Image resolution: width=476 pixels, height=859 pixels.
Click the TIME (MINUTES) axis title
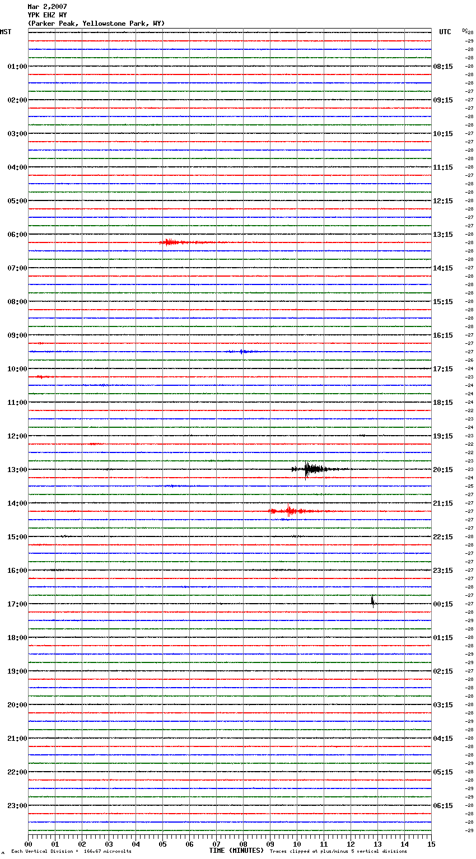click(x=236, y=851)
